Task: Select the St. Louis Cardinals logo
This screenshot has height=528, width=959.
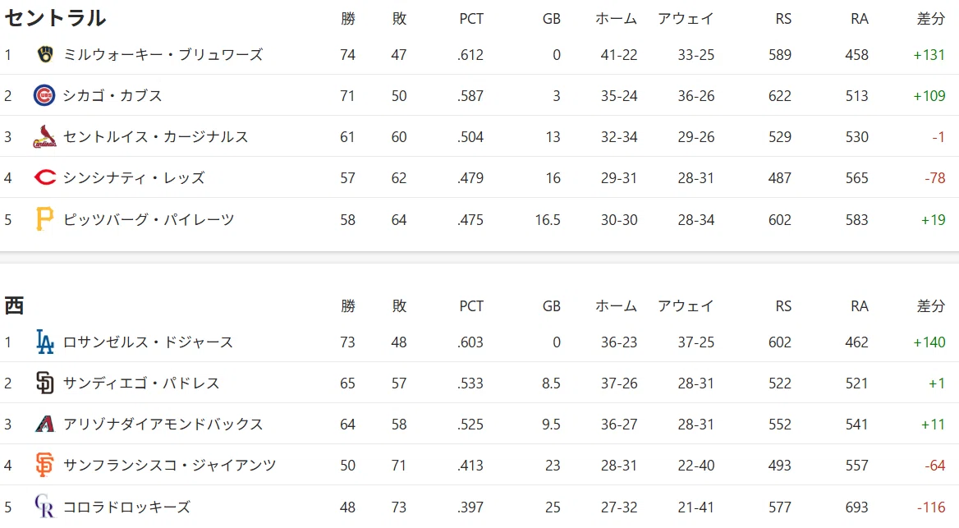Action: click(44, 136)
